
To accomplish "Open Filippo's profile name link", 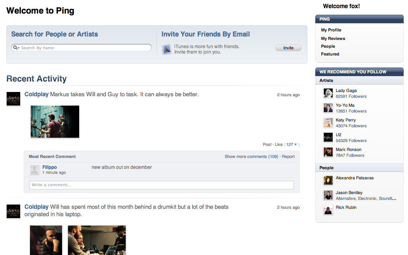I will pos(49,167).
